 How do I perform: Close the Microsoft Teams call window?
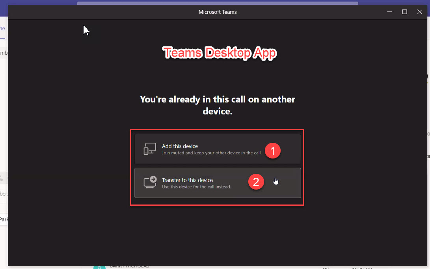(x=420, y=12)
